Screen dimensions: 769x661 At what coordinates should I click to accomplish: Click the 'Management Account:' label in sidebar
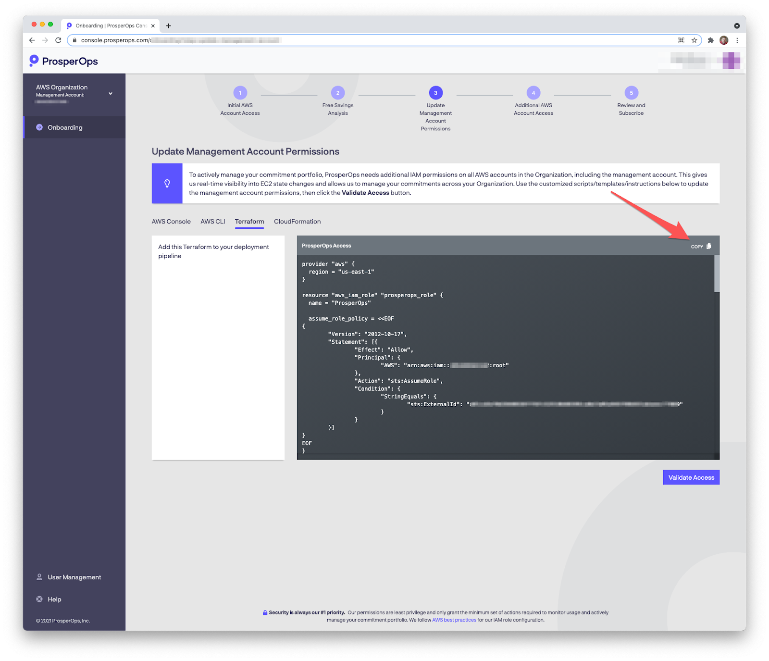(60, 95)
